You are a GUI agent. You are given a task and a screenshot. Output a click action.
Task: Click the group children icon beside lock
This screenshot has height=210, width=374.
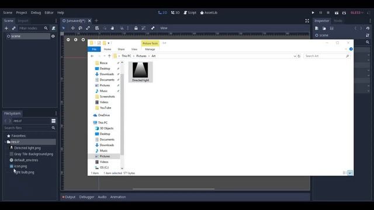point(144,28)
